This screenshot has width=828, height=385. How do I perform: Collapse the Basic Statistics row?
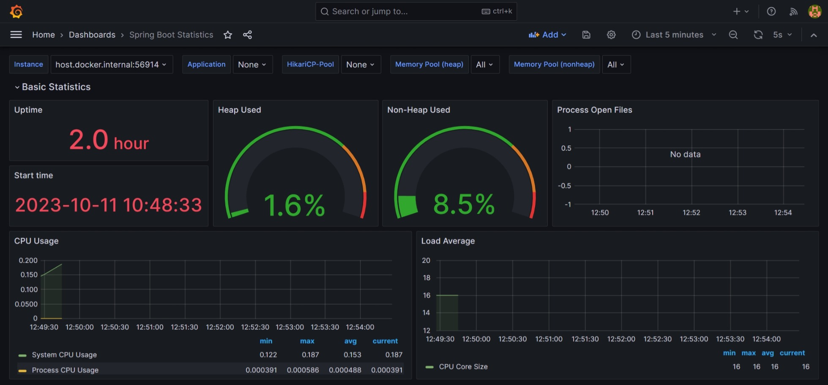pos(52,87)
